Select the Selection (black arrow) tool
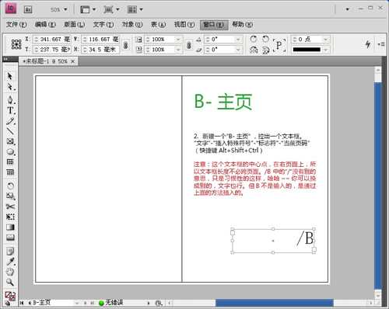This screenshot has height=309, width=389. (10, 76)
